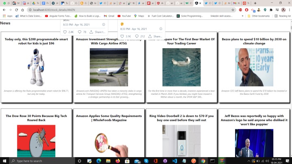Open the What Is Data Science bookmark
Screen dimensions: 292x164
pyautogui.click(x=28, y=16)
